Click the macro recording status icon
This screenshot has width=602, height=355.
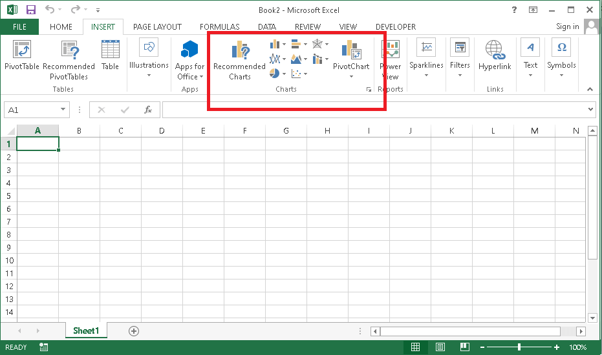coord(44,347)
